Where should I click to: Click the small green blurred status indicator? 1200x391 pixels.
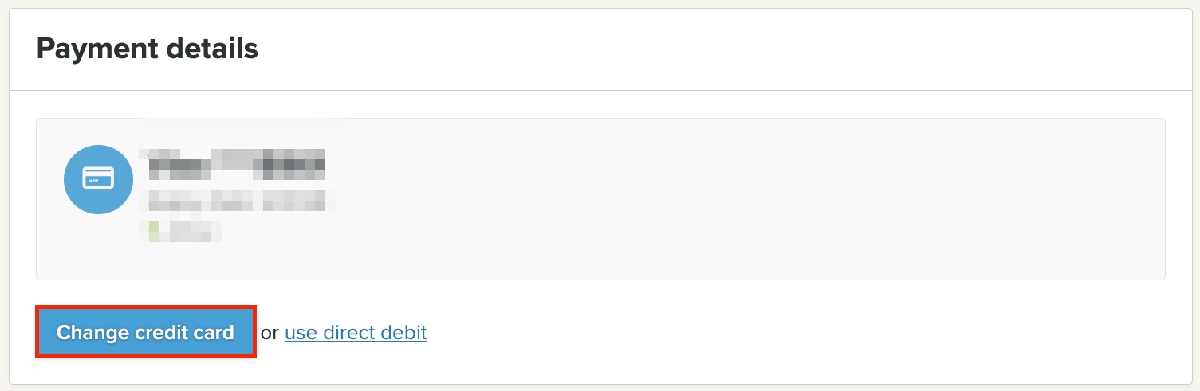click(x=154, y=231)
